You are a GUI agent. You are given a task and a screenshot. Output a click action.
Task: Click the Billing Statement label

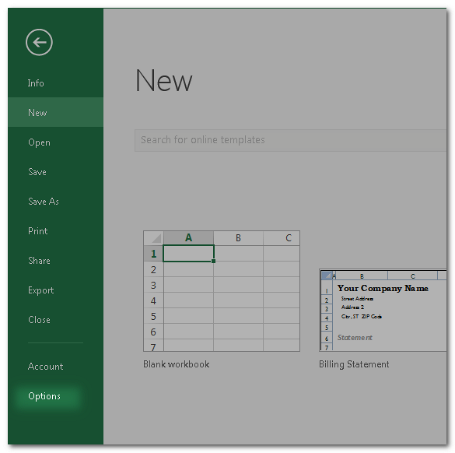click(x=354, y=364)
